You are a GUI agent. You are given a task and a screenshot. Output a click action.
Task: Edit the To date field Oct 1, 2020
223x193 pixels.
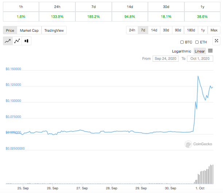(200, 58)
